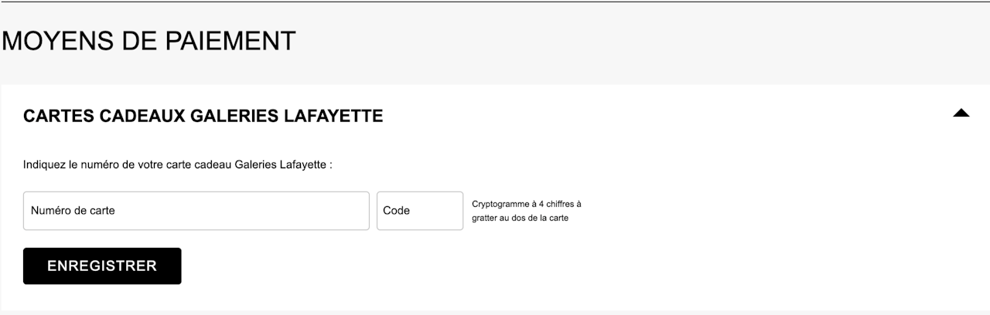The image size is (990, 315).
Task: Click 'carte cadeau Galeries Lafayette' in the instruction
Action: [x=246, y=164]
